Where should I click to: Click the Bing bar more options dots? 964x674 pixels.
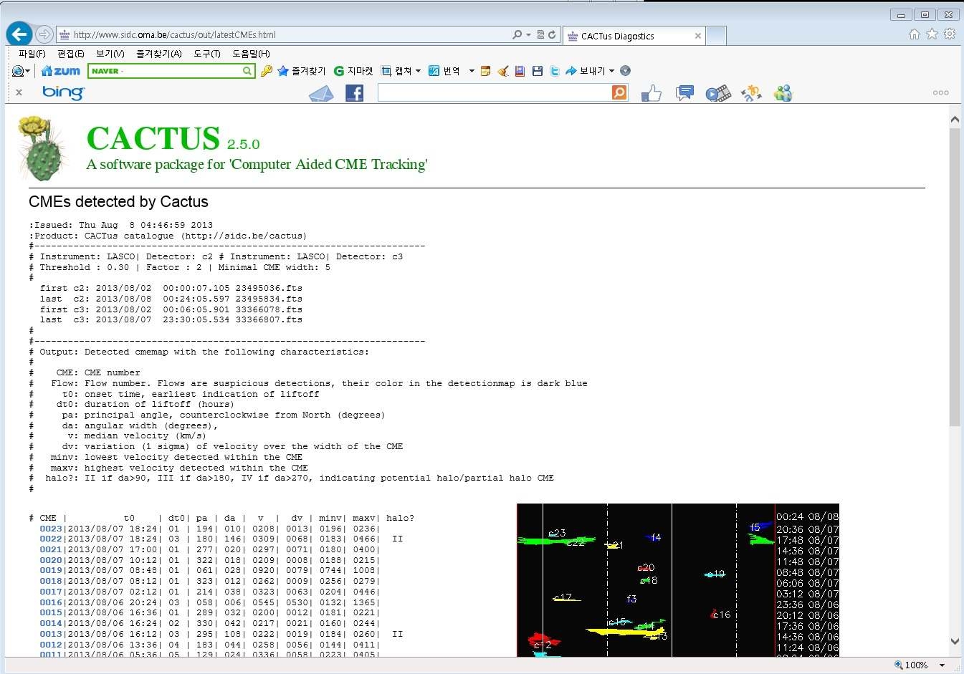[x=941, y=93]
